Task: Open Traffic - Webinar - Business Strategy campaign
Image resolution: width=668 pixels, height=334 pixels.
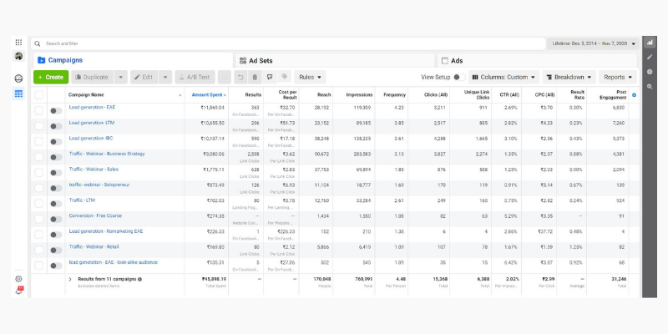Action: coord(106,154)
